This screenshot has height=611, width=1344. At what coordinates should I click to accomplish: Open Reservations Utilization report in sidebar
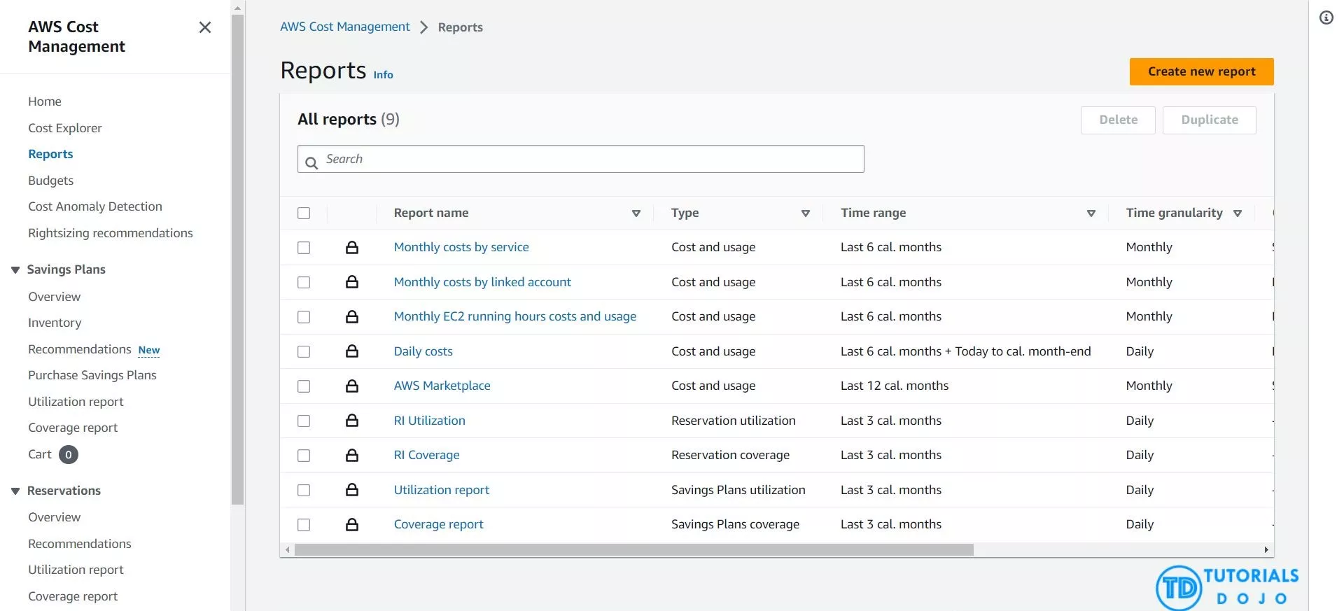tap(76, 570)
